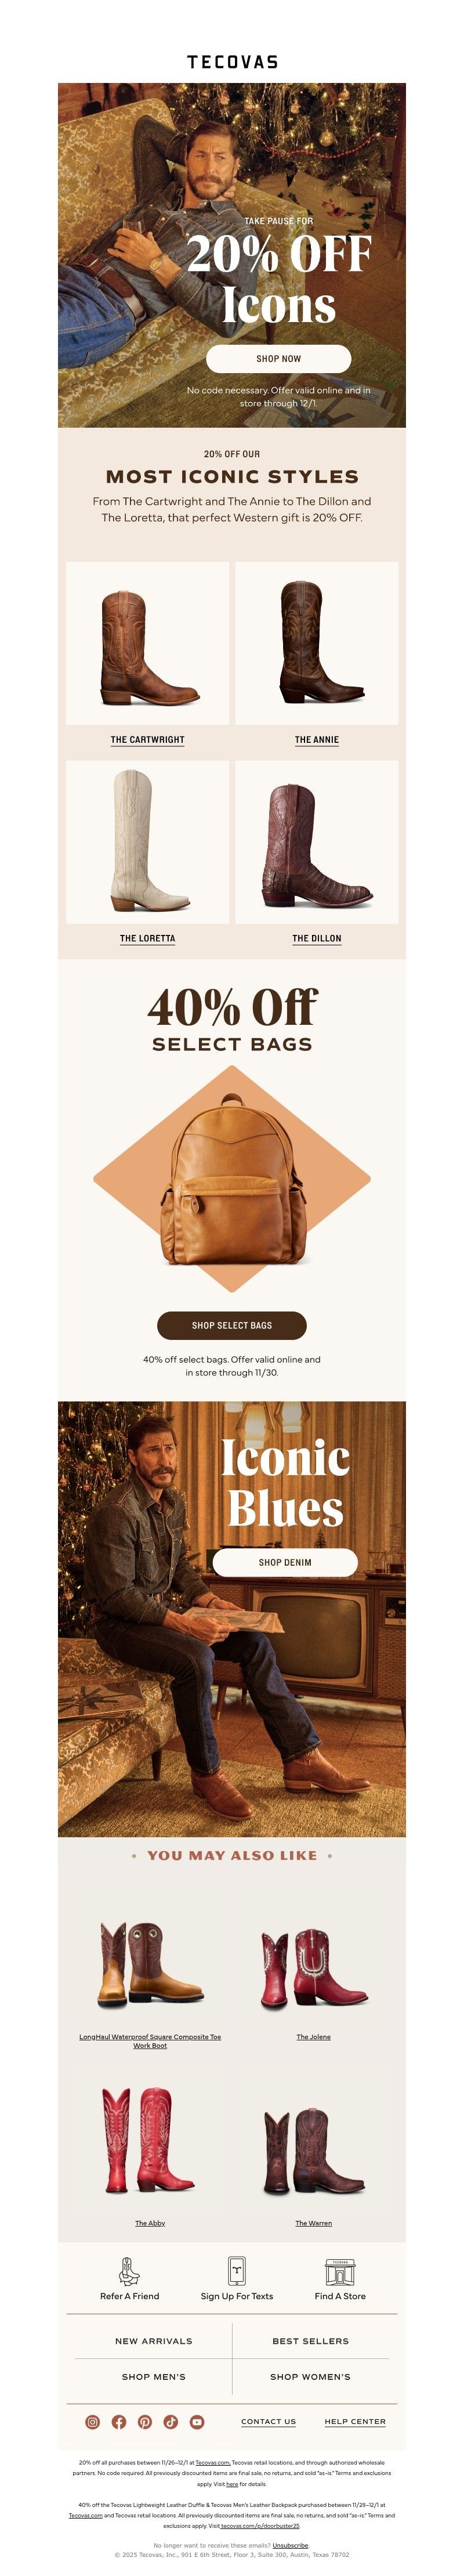
Task: Open the Best Sellers menu link
Action: click(311, 2341)
